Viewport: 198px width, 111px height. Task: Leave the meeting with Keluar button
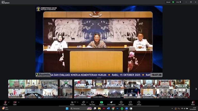point(193,103)
